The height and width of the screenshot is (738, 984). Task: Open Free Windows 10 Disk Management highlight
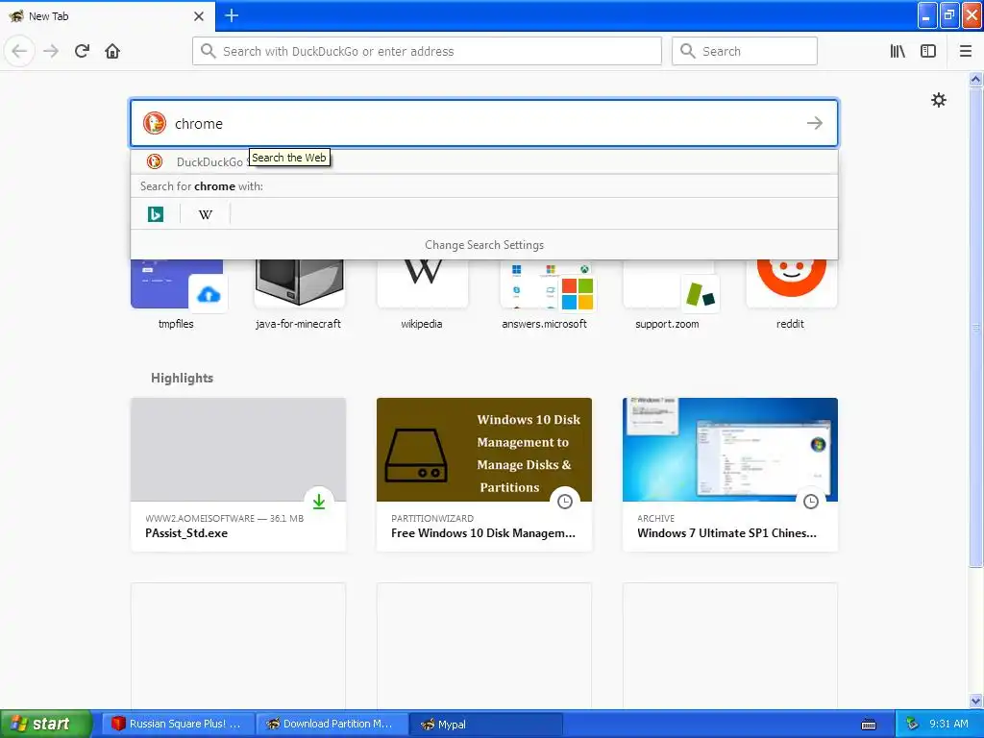[484, 475]
